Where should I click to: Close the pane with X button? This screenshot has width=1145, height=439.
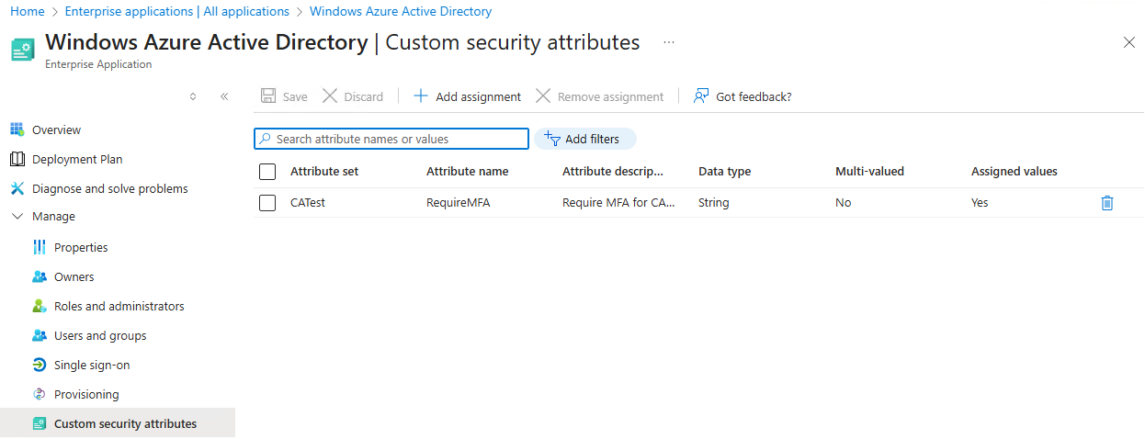click(1129, 42)
